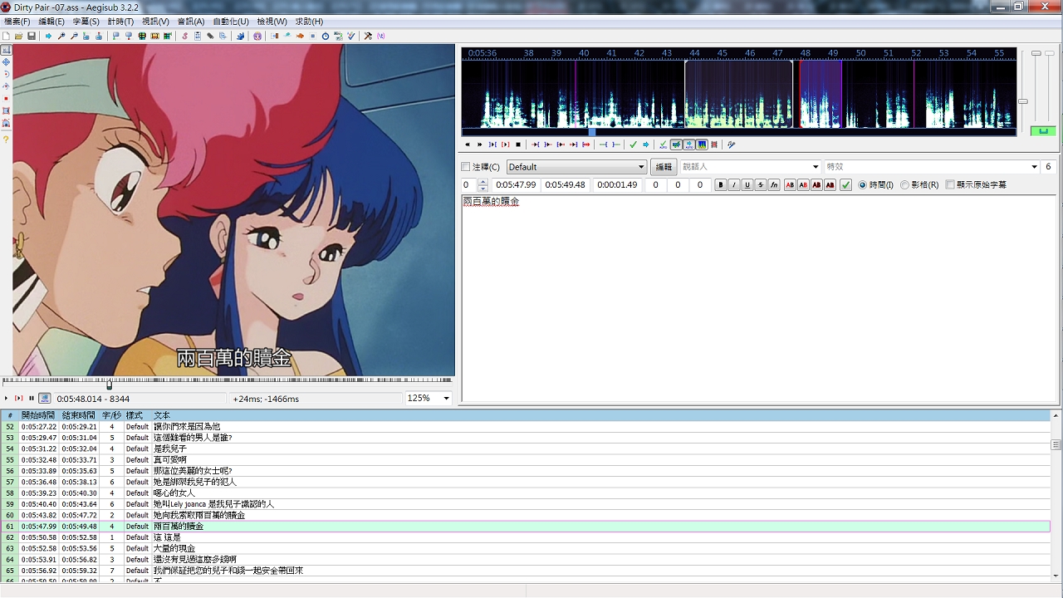Screen dimensions: 1063x598
Task: Select the rectangle Clip visual tool
Action: coord(6,110)
